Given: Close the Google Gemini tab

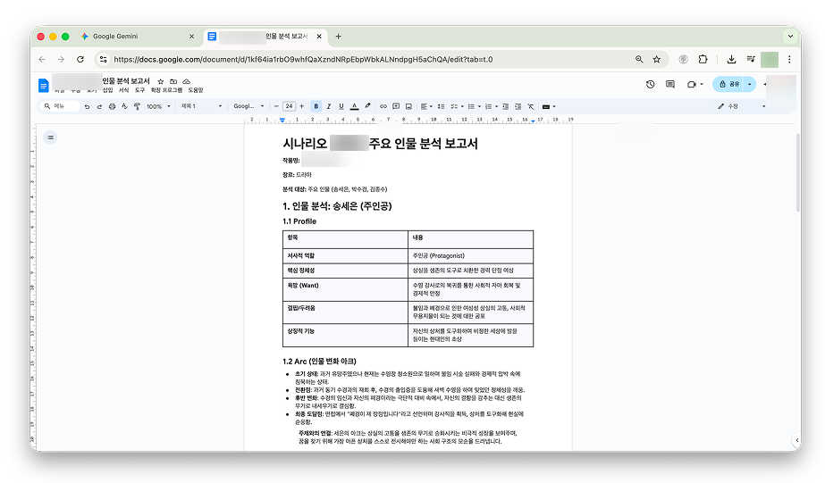Looking at the screenshot, I should [x=191, y=37].
